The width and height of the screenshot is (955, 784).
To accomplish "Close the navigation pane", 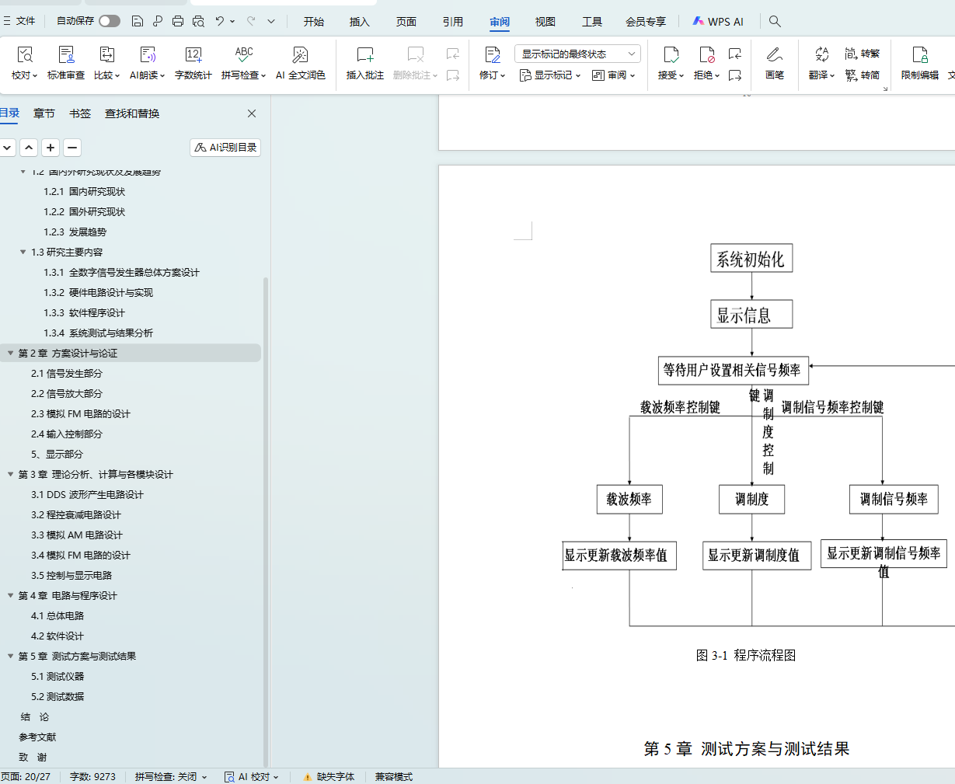I will [252, 113].
